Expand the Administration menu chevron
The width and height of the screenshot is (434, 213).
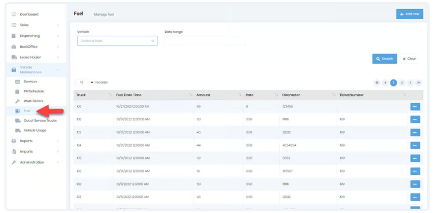pos(58,162)
